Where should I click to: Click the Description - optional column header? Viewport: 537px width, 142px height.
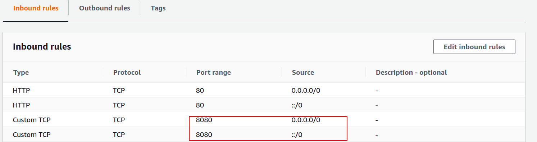pos(411,72)
